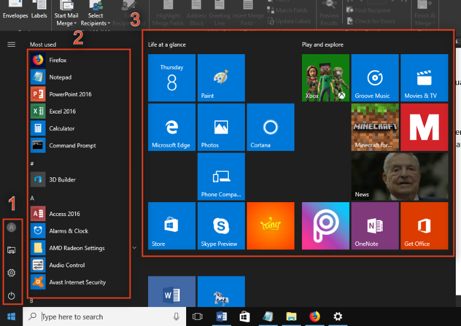This screenshot has height=326, width=461.
Task: Click the Windows Start button on the taskbar
Action: tap(12, 317)
